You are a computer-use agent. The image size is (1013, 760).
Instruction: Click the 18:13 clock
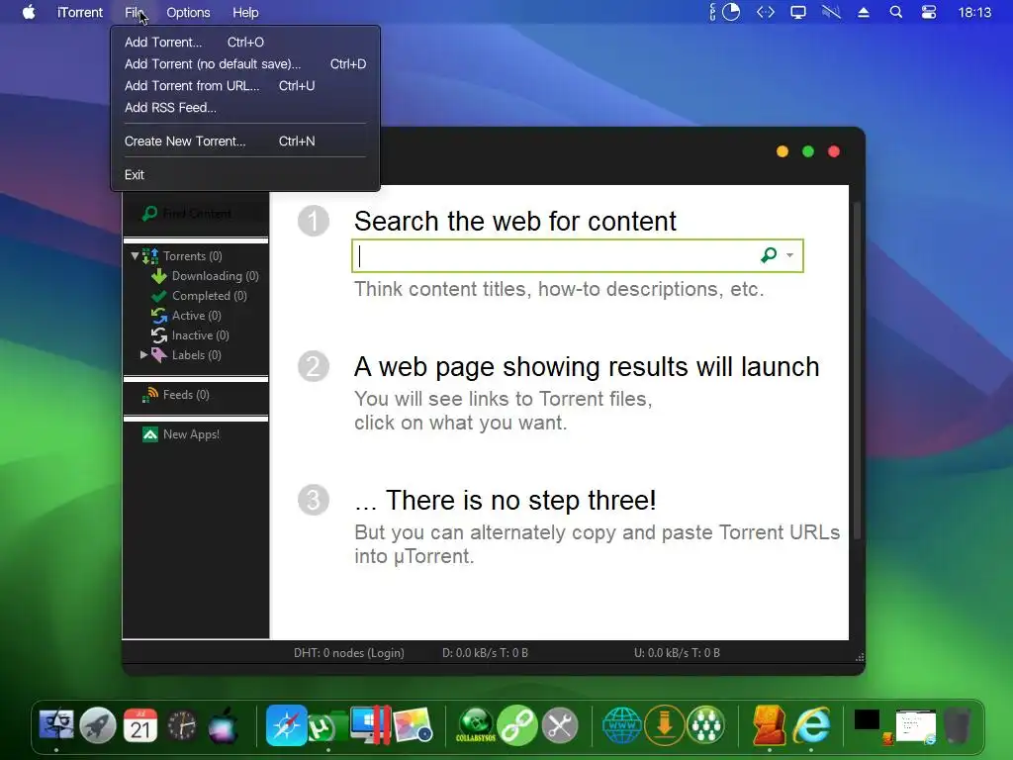coord(974,12)
